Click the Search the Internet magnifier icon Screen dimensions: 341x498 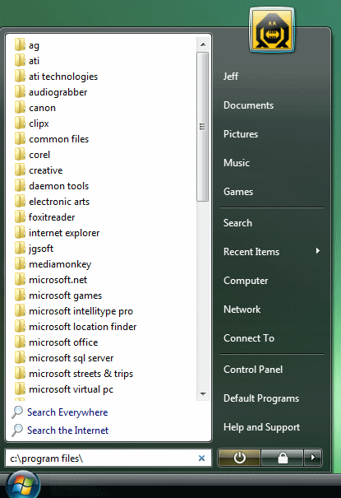click(x=17, y=431)
